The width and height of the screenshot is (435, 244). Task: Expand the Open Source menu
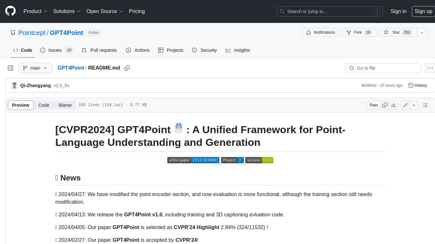(x=105, y=11)
